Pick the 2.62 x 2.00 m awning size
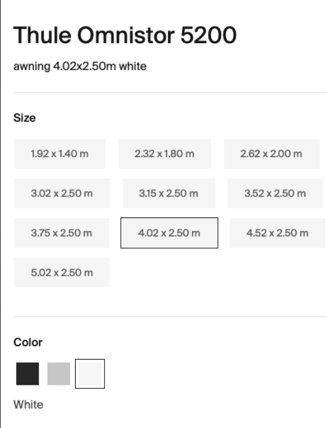 (272, 153)
